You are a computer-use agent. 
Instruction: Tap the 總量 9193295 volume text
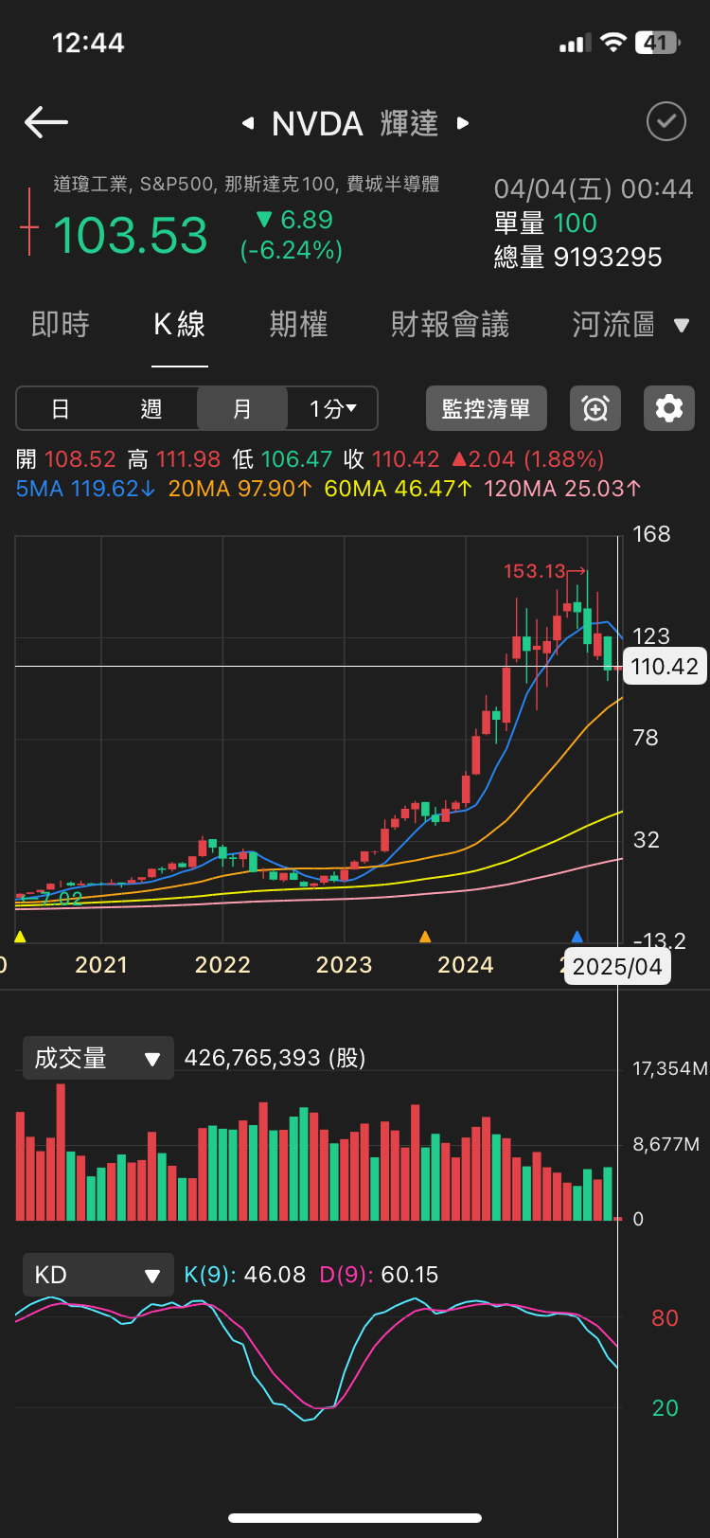tap(577, 257)
